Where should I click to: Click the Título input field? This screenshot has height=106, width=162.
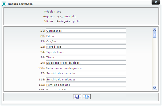[x=86, y=57]
